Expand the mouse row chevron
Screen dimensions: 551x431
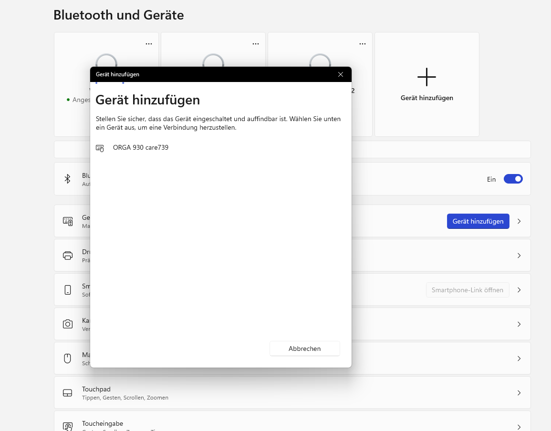pyautogui.click(x=519, y=359)
